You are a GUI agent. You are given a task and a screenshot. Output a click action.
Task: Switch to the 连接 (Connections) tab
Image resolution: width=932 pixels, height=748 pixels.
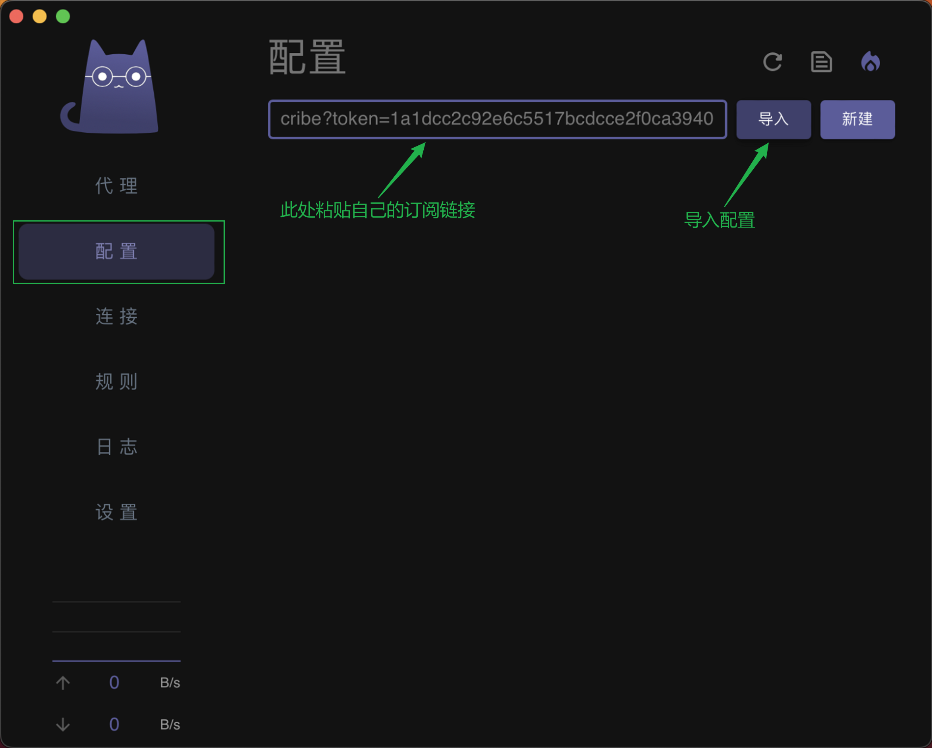tap(116, 317)
